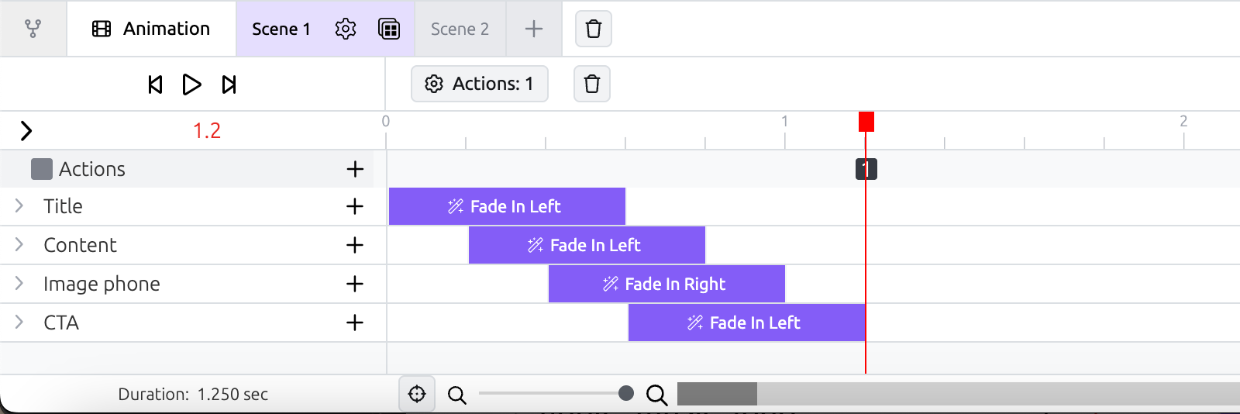Expand the Title layer row
This screenshot has width=1240, height=414.
click(x=19, y=206)
